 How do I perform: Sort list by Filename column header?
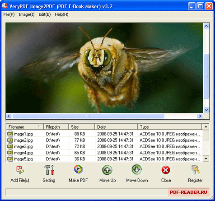point(25,127)
